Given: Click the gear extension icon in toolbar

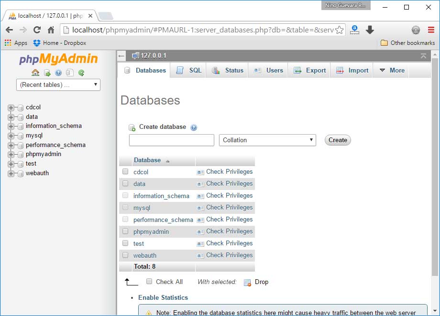Looking at the screenshot, I should (416, 30).
